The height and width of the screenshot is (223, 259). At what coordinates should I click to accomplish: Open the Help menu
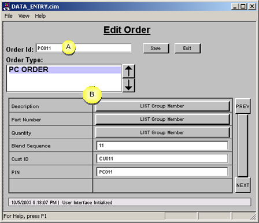point(40,16)
